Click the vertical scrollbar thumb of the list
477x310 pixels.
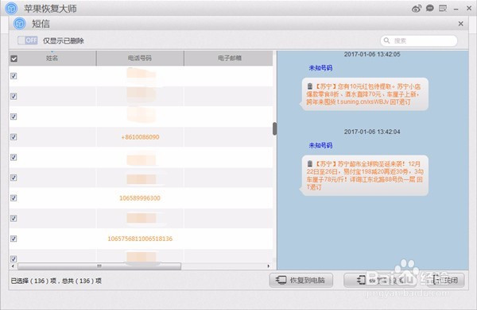pos(275,128)
